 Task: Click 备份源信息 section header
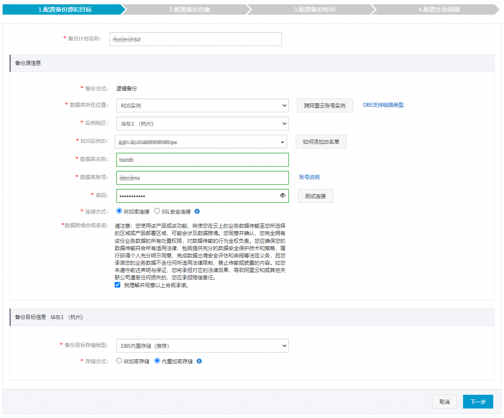[252, 63]
